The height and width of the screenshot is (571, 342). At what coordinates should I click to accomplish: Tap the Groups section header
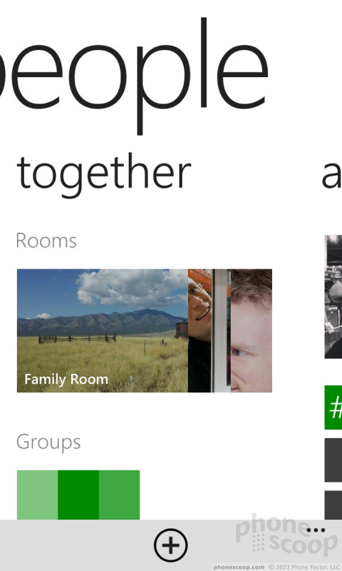pyautogui.click(x=48, y=442)
